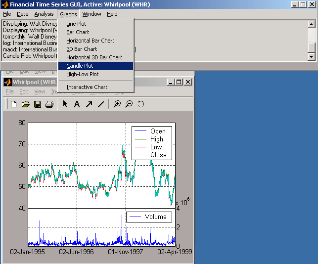
Task: Click scroll down arrow of log list
Action: pos(311,56)
